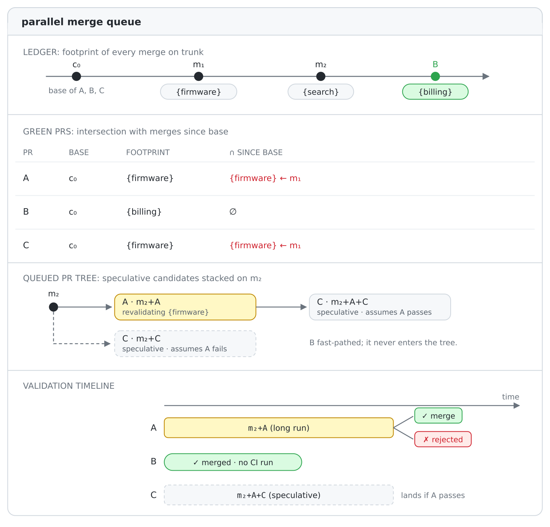Click the m₂ commit dot on ledger line

tap(321, 76)
